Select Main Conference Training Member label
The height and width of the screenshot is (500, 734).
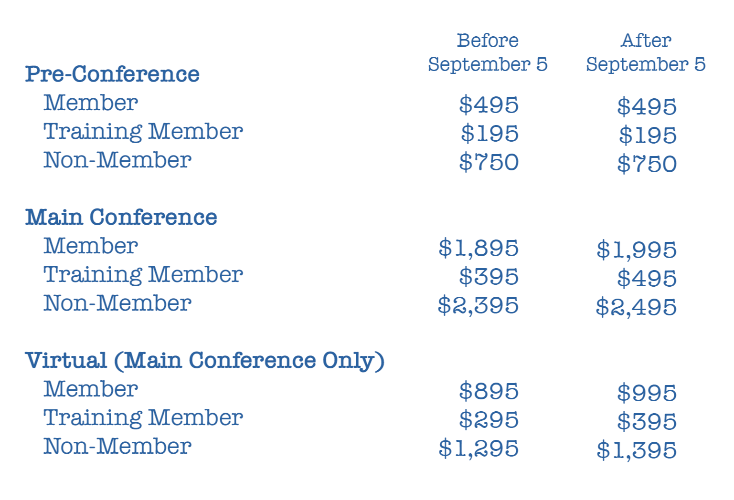pos(143,275)
